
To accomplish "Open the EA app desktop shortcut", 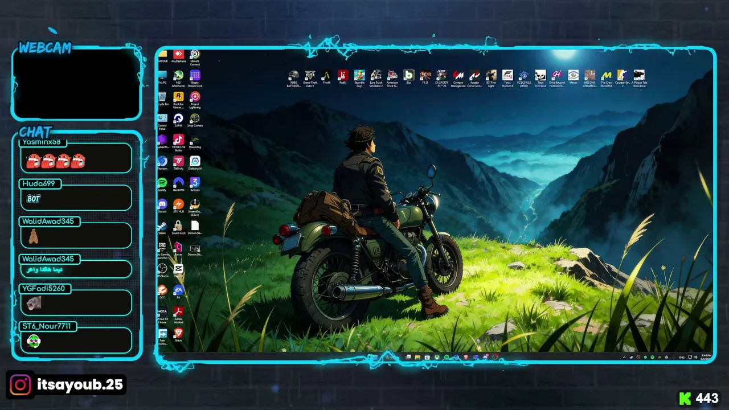I will click(x=178, y=292).
